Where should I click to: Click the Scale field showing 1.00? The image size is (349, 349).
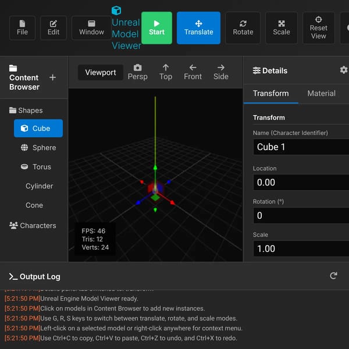[301, 248]
